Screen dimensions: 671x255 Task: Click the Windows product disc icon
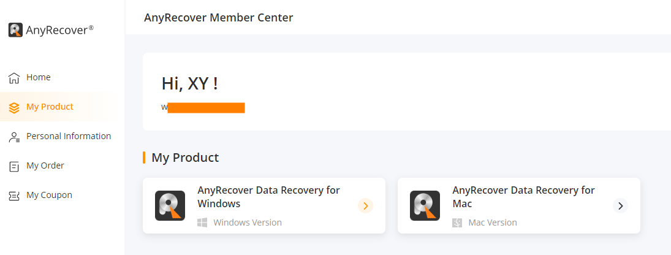pos(170,206)
